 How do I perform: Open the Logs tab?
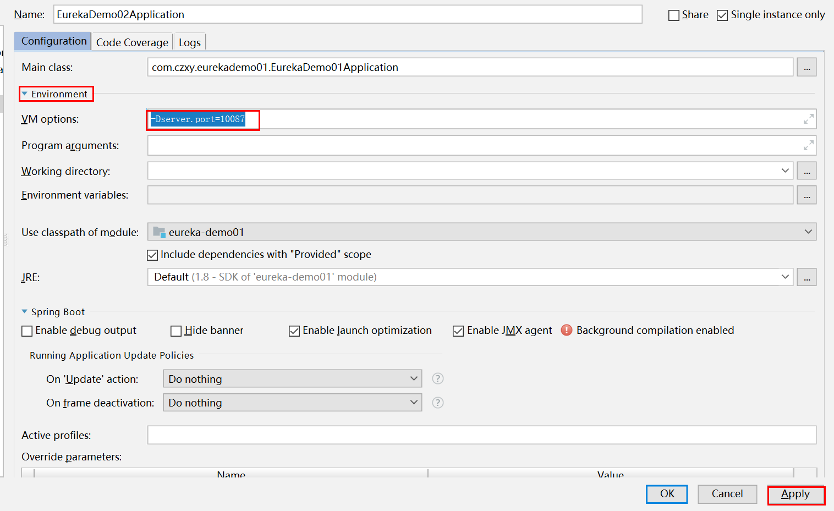click(x=190, y=42)
